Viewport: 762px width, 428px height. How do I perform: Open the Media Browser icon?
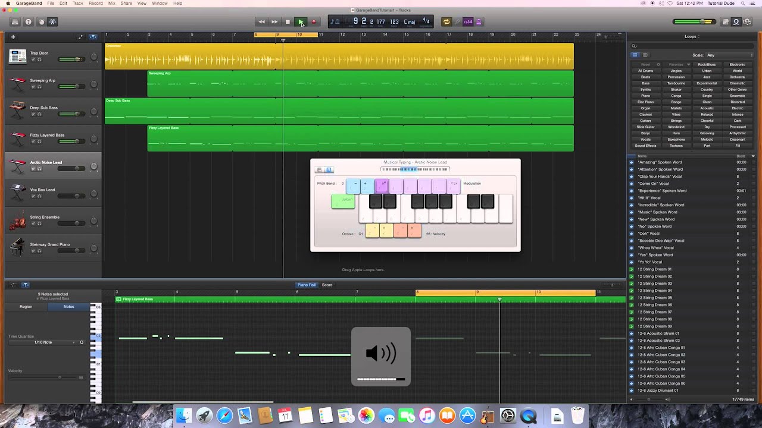click(x=747, y=22)
